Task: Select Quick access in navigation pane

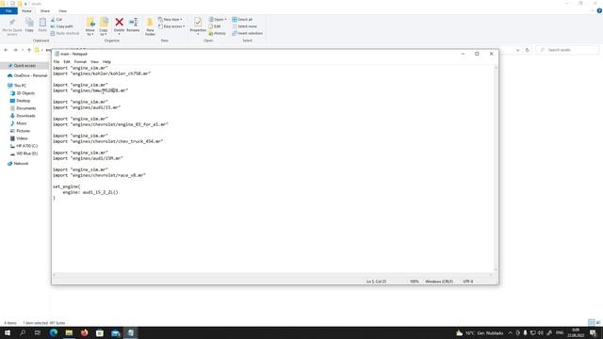Action: click(x=24, y=66)
